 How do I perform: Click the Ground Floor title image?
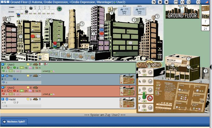pos(182,12)
